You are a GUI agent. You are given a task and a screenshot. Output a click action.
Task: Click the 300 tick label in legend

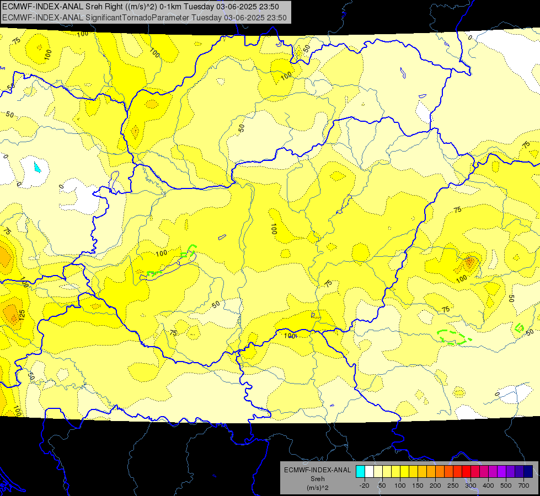point(471,486)
